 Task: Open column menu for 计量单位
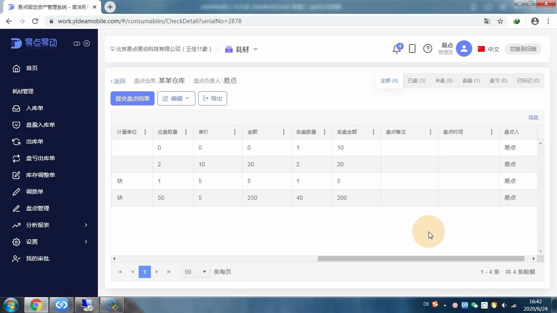pyautogui.click(x=145, y=132)
